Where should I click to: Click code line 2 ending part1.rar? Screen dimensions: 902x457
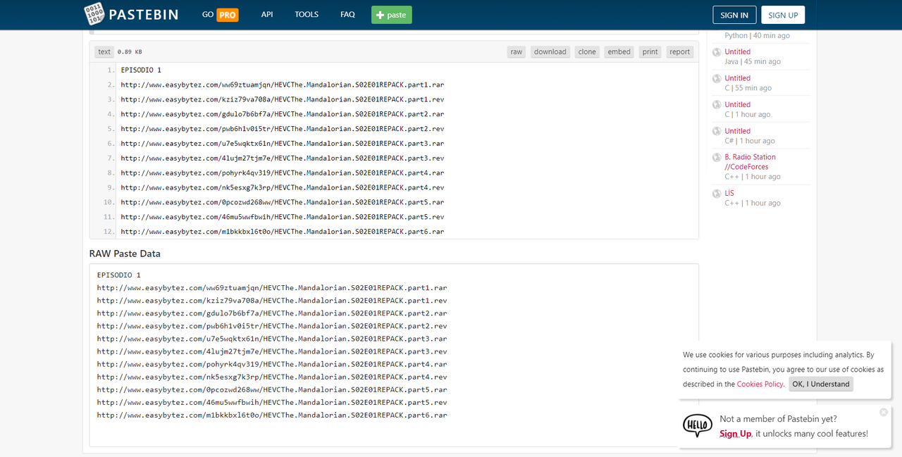pyautogui.click(x=282, y=84)
